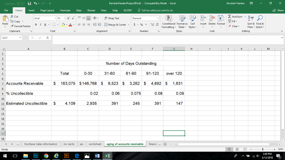Click the Increase Decimal icon
The height and width of the screenshot is (160, 285).
pos(152,24)
